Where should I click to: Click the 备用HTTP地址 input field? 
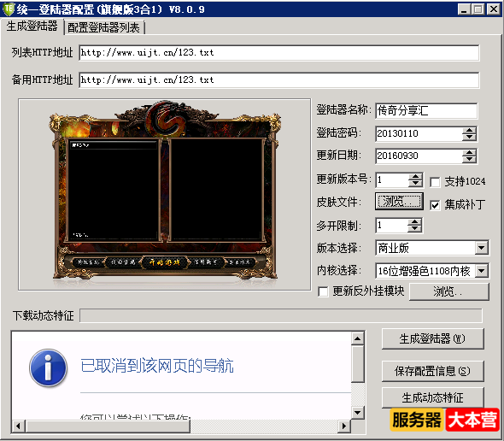(279, 80)
